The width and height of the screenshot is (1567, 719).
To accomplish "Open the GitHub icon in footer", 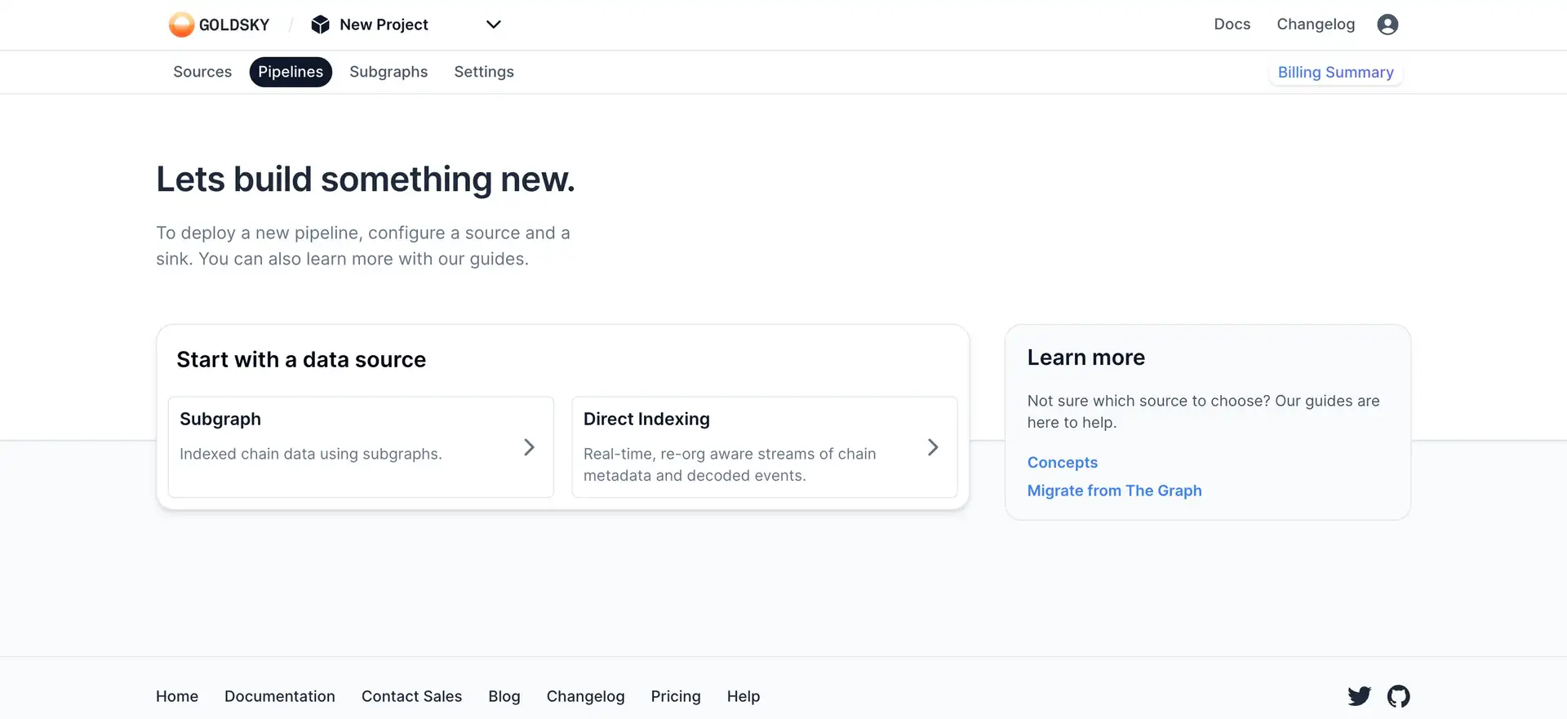I will pos(1398,696).
